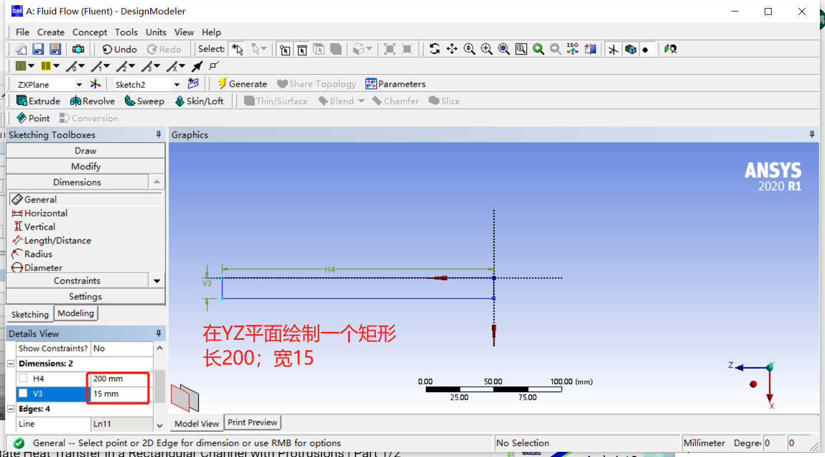Click the black pin toolbar icon
Viewport: 825px width, 457px height.
[x=197, y=67]
